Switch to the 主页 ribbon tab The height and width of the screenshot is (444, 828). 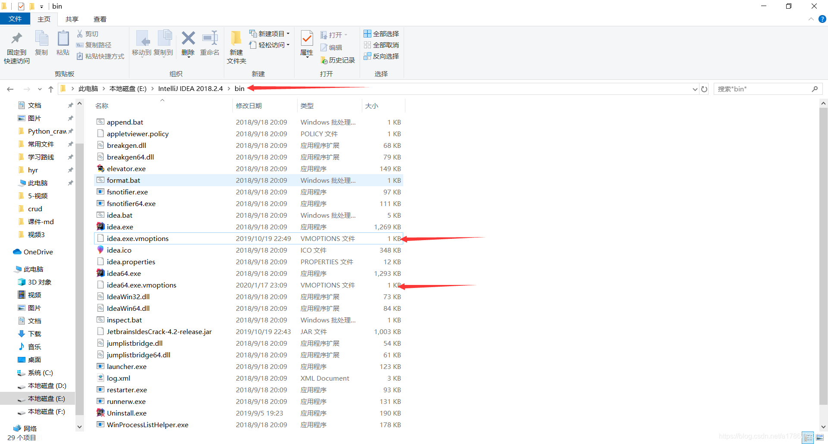44,19
